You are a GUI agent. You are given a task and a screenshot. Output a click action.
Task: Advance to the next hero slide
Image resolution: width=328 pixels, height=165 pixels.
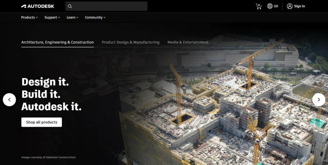318,100
